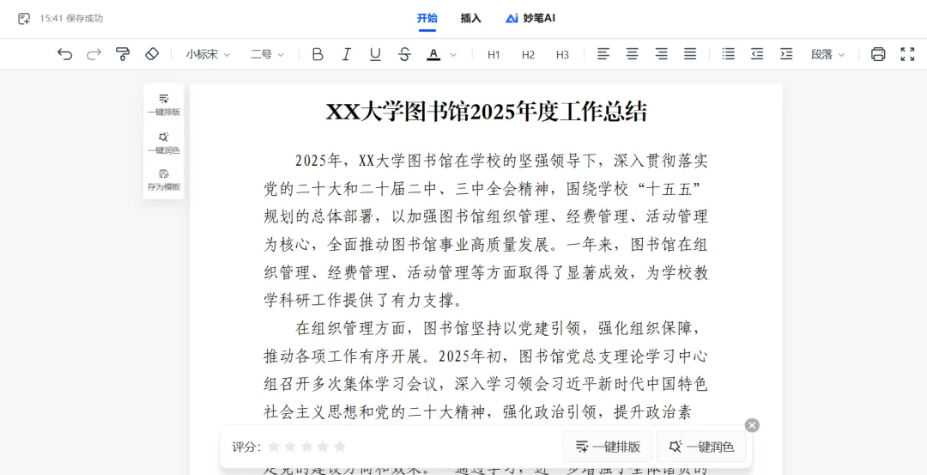Redo the last undone edit

[x=94, y=54]
